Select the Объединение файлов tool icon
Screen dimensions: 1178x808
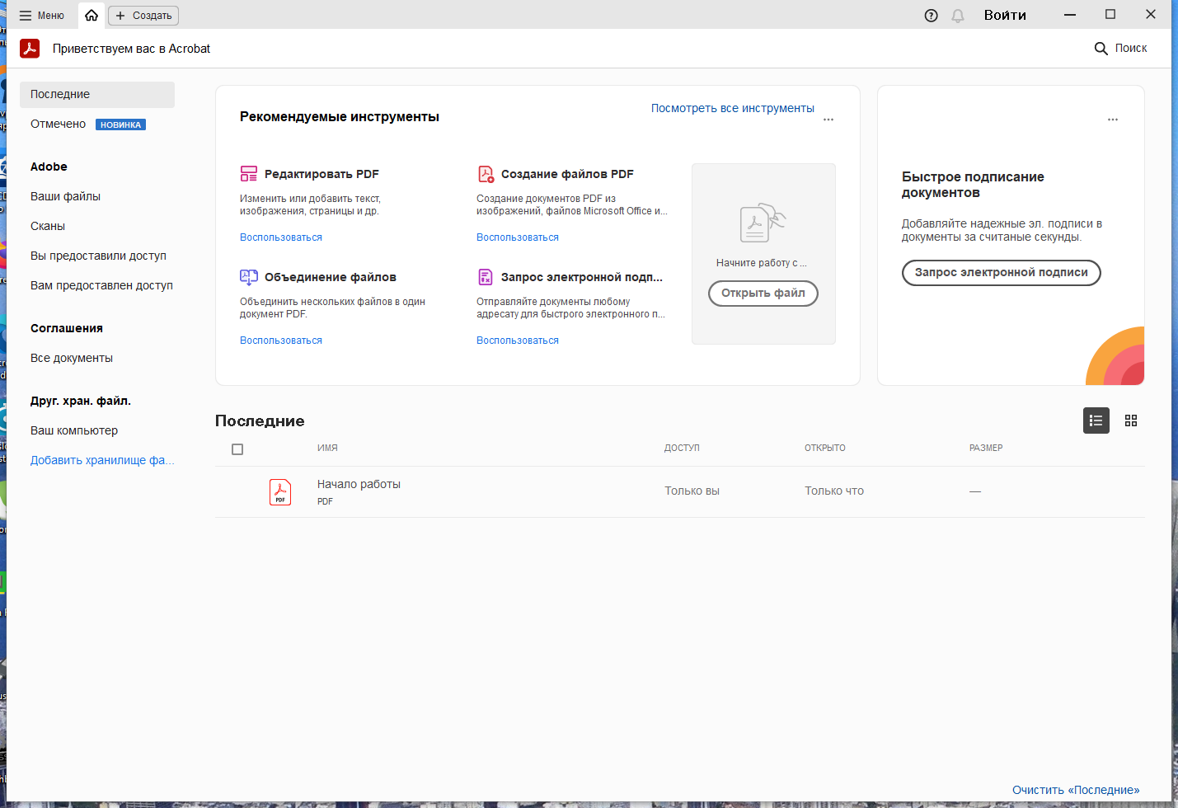(249, 277)
